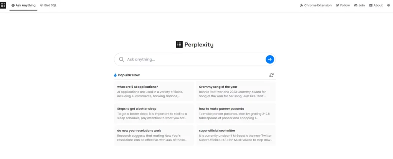The image size is (393, 159).
Task: Open "Grammy song of the year" card
Action: (236, 92)
